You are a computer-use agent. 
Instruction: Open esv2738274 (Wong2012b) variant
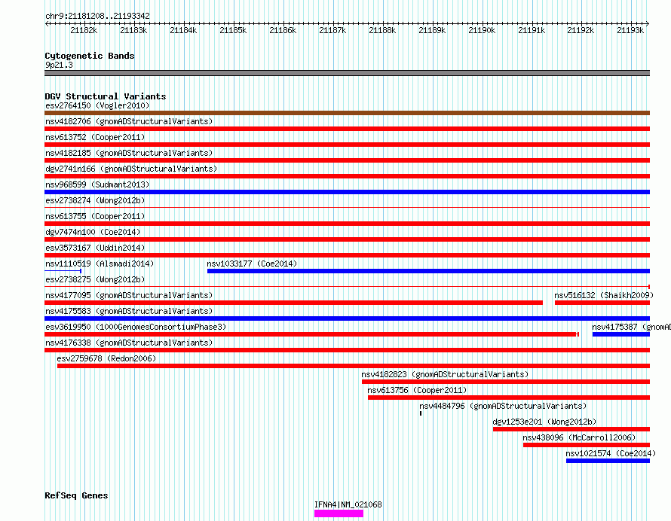coord(95,200)
